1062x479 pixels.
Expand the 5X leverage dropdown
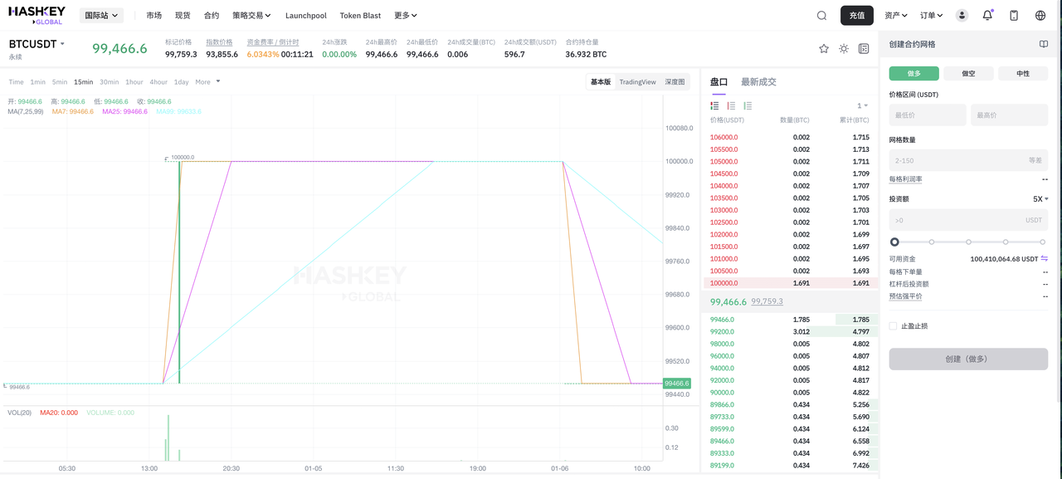pos(1040,199)
